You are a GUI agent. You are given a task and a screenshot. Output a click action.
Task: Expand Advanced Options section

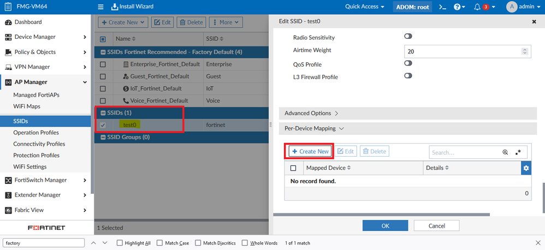coord(408,113)
